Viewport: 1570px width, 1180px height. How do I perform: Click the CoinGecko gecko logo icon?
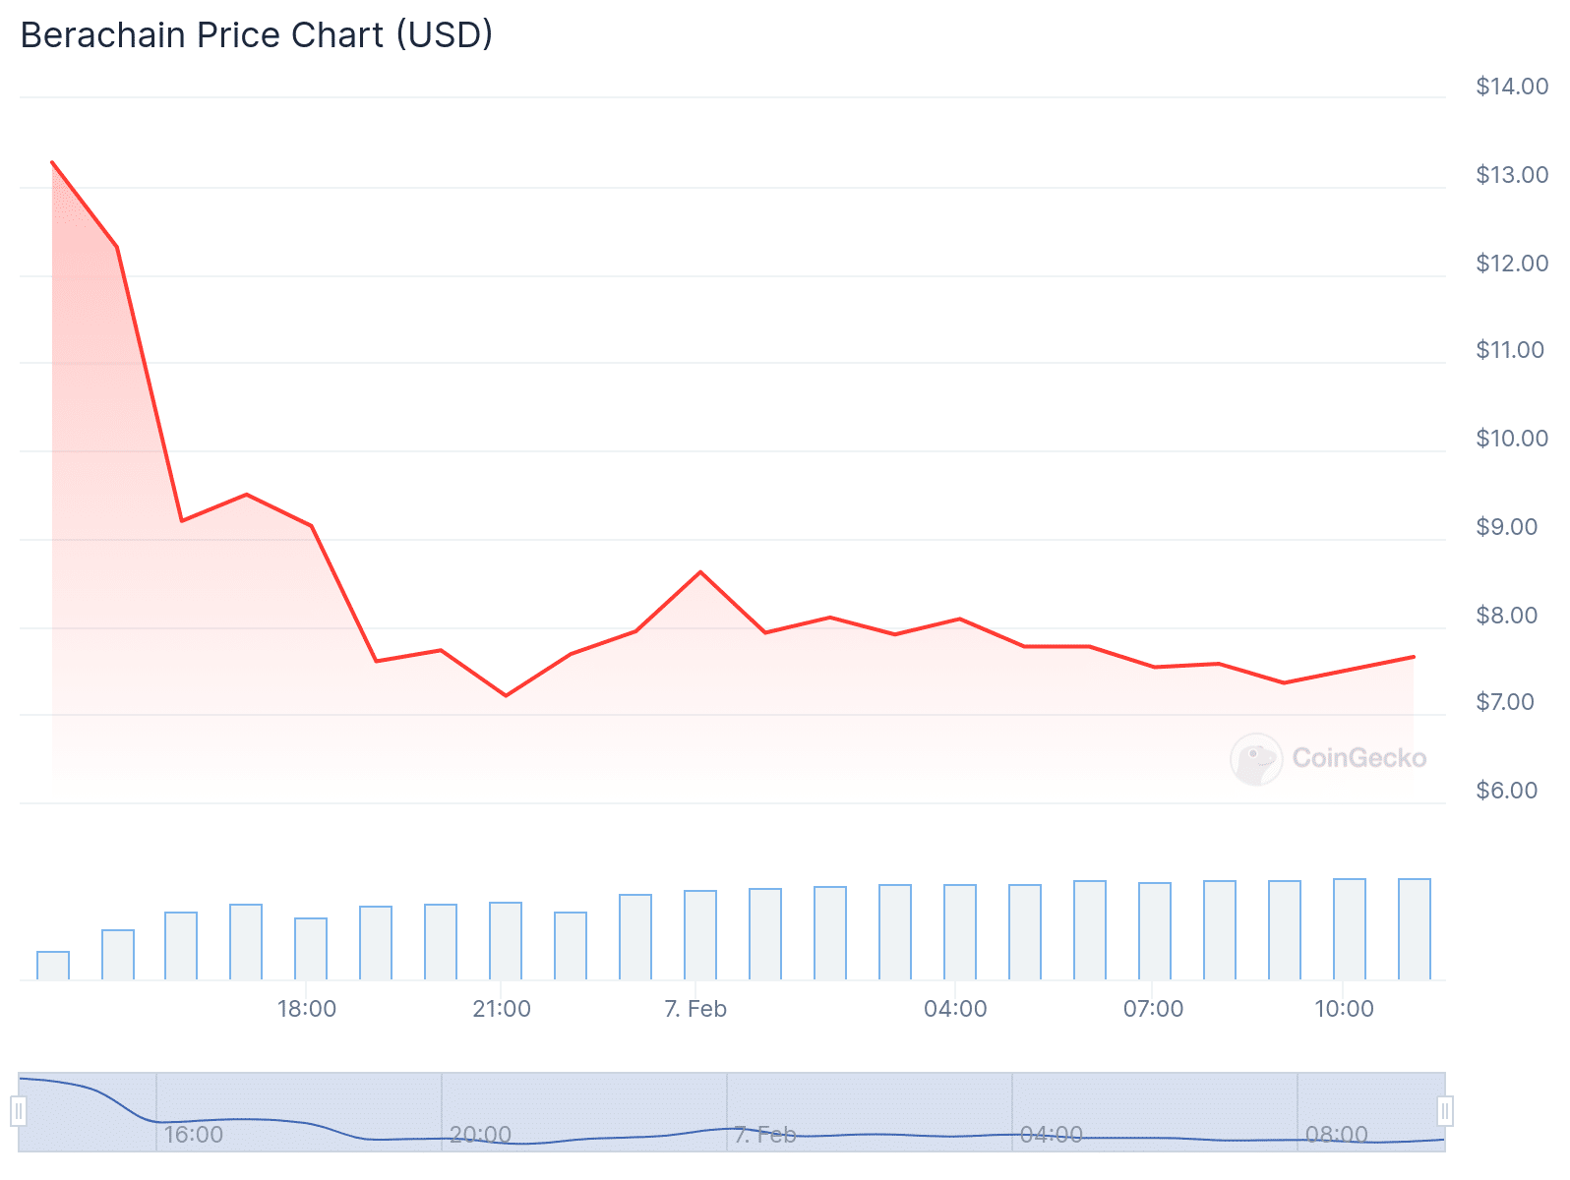(x=1256, y=759)
